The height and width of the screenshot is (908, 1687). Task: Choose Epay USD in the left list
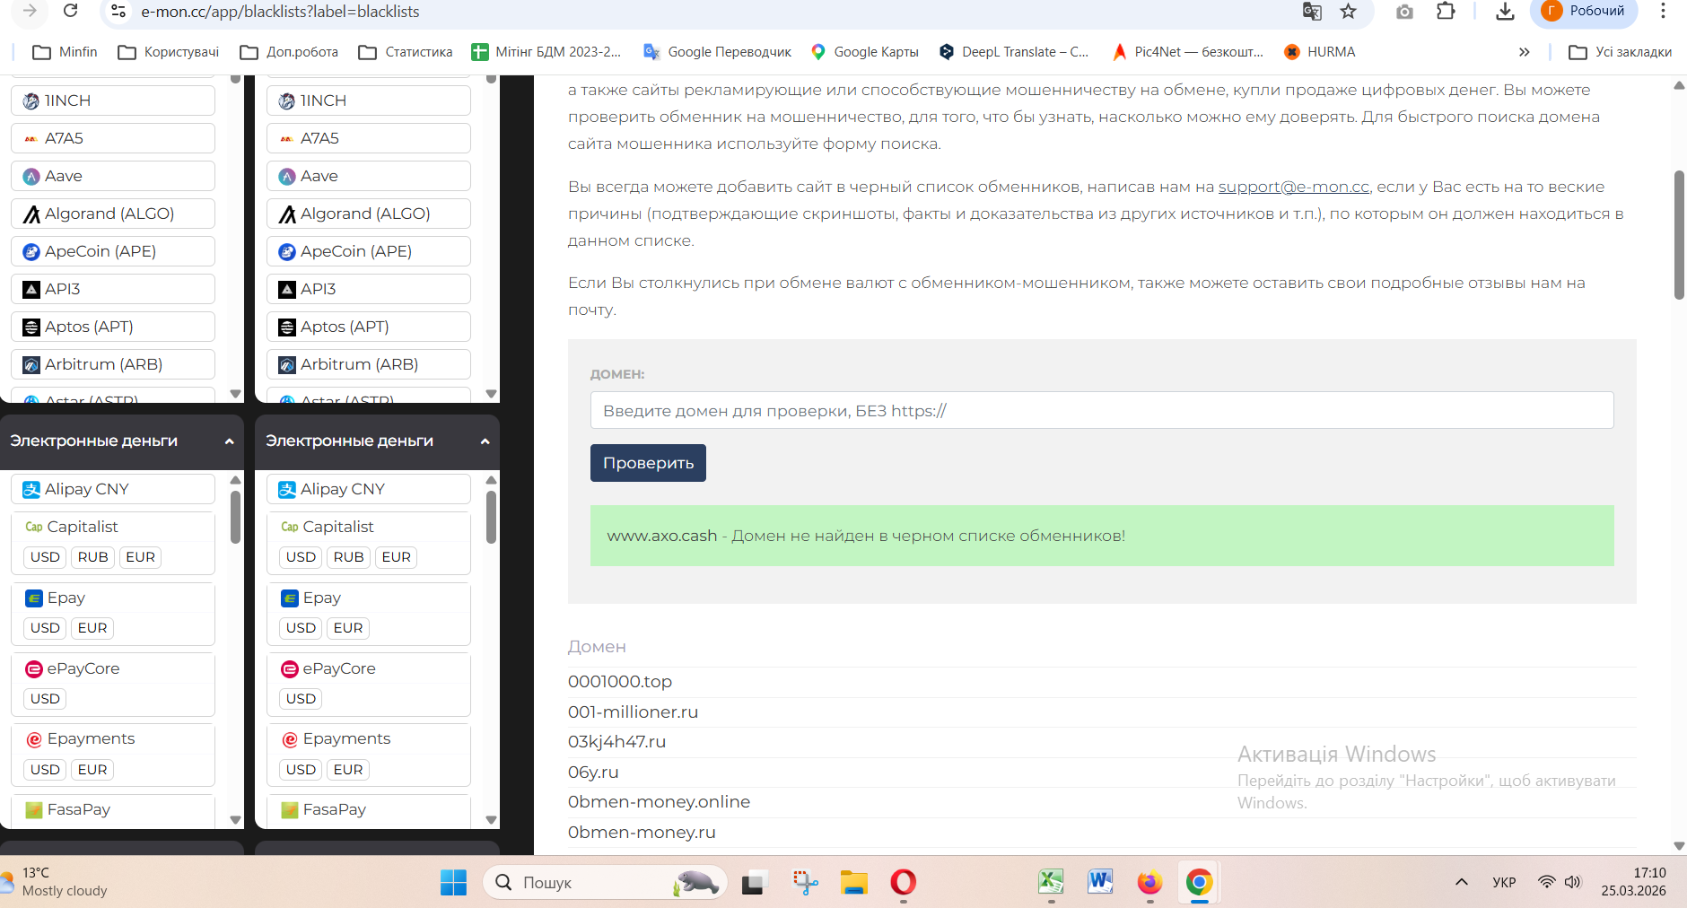tap(45, 628)
